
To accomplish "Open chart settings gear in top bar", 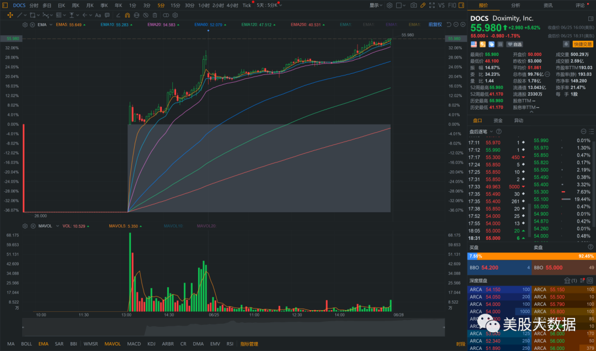I will [390, 6].
